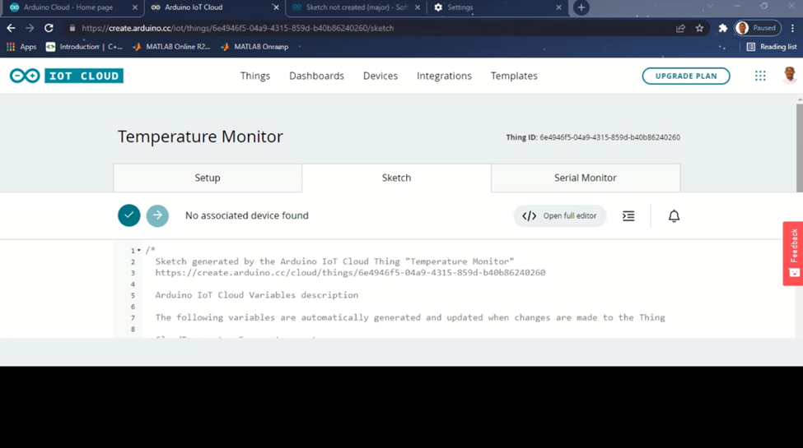
Task: Click code line 2 sketch comment
Action: (334, 261)
